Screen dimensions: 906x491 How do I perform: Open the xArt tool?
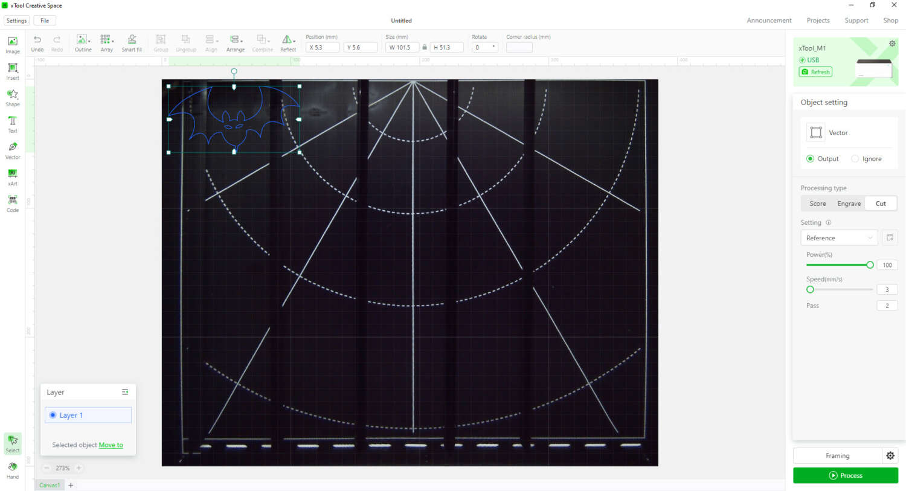pos(12,176)
